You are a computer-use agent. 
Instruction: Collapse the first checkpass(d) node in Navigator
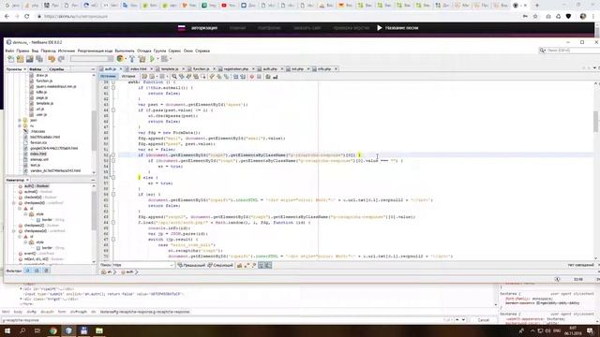pos(14,203)
